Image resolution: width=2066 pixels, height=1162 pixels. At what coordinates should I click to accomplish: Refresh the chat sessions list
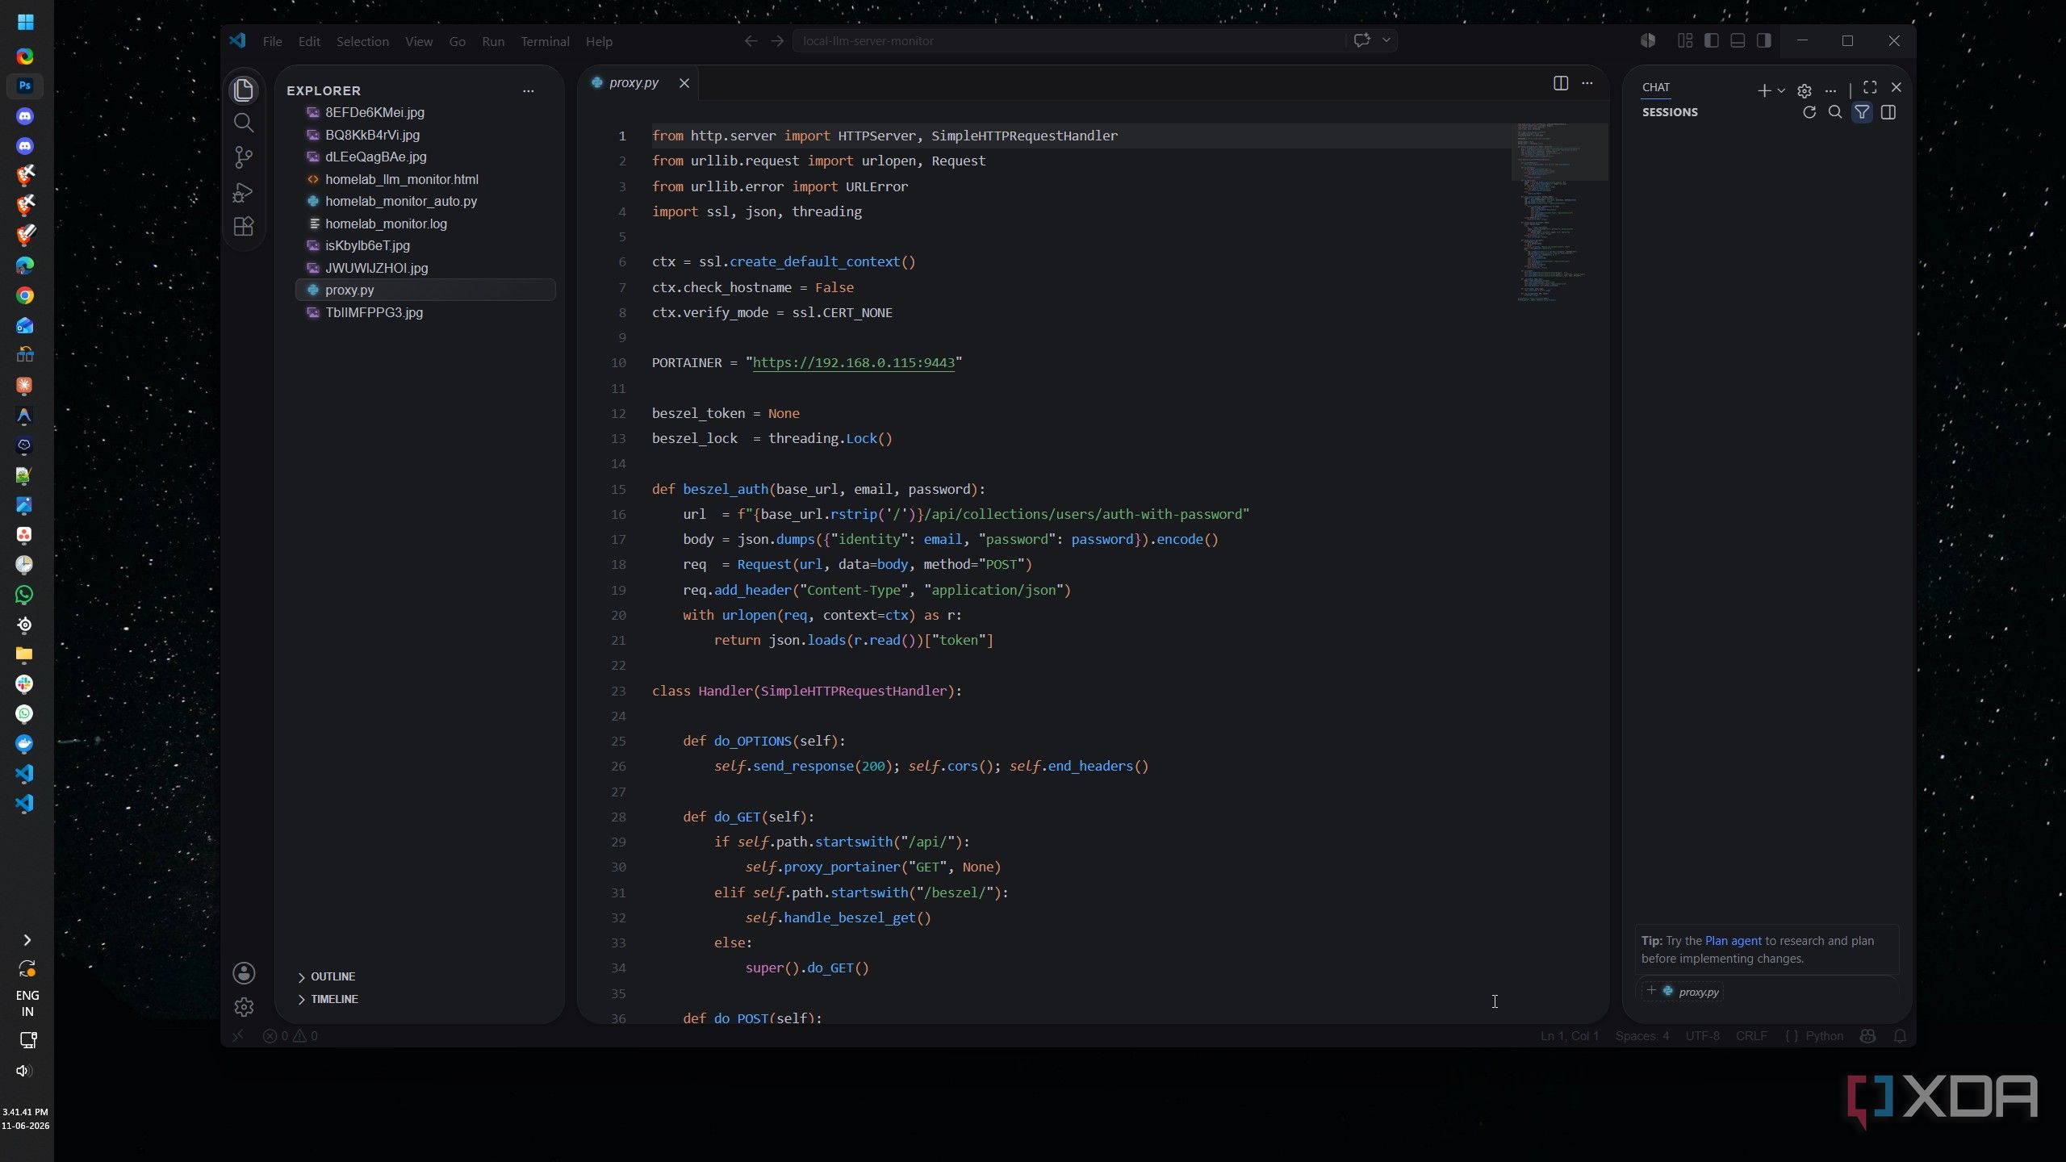(1809, 112)
